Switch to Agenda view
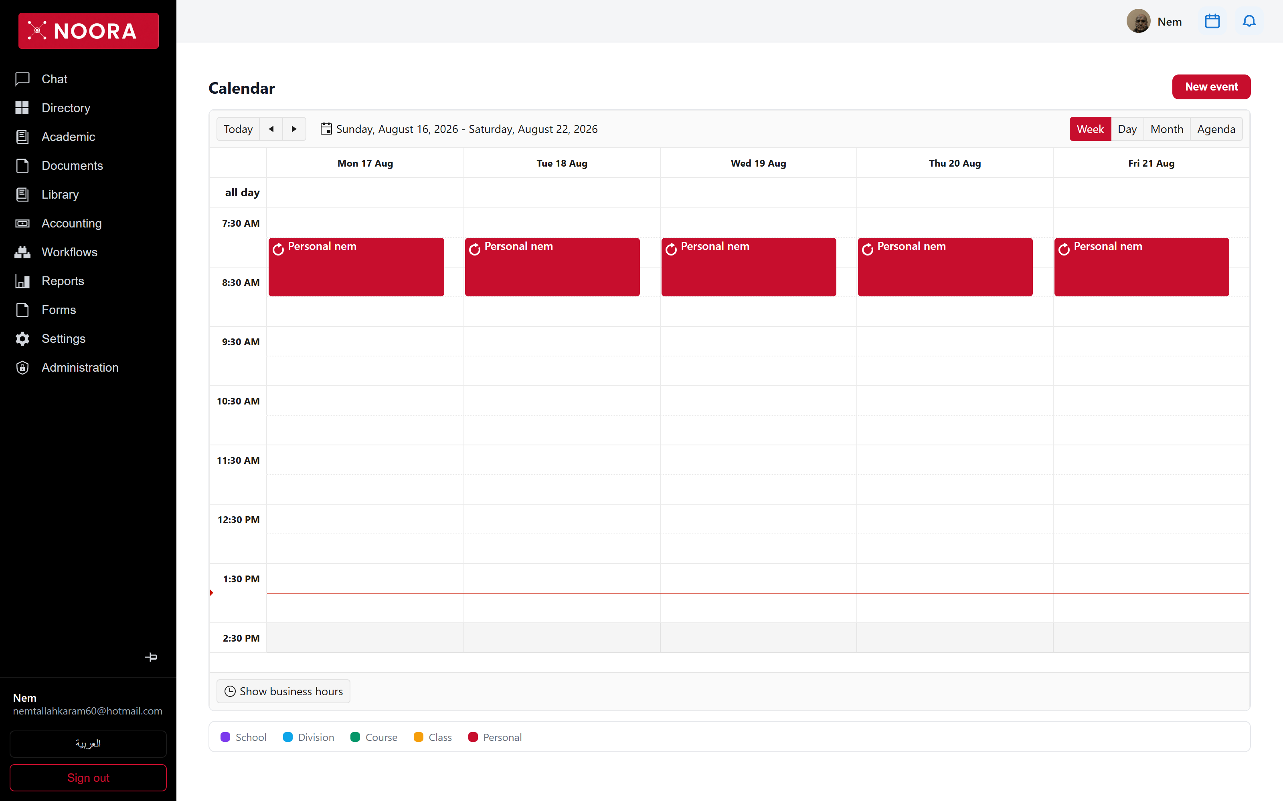This screenshot has width=1283, height=801. 1216,129
